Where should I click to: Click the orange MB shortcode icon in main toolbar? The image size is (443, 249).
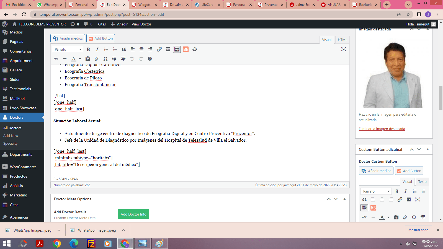(x=186, y=49)
